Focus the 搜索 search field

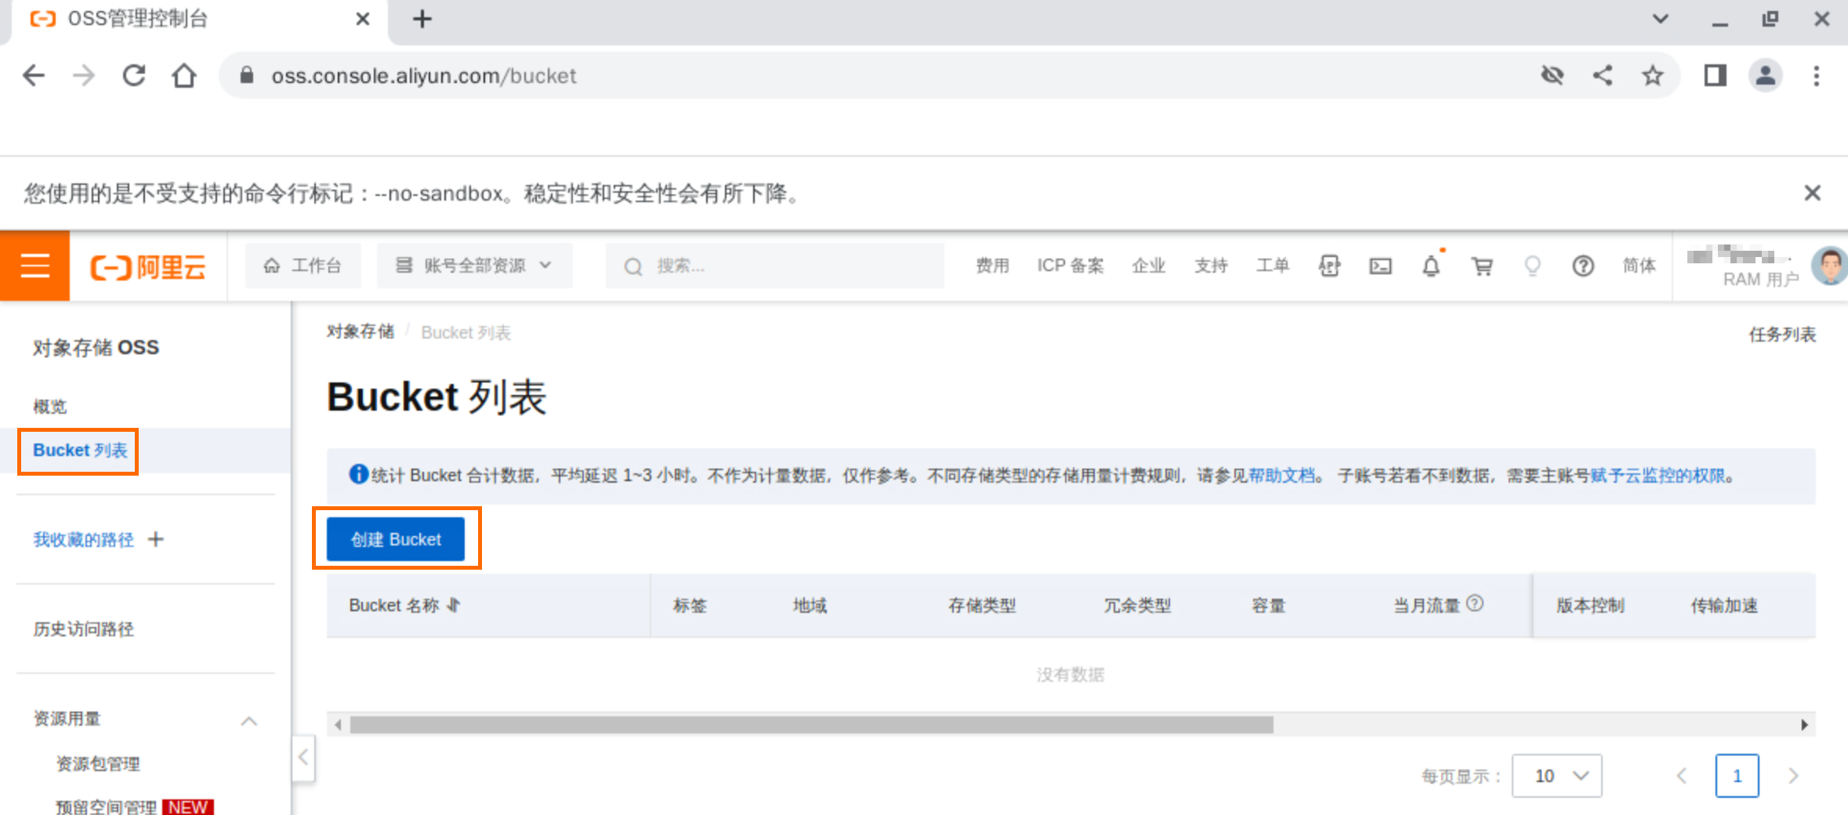click(774, 266)
